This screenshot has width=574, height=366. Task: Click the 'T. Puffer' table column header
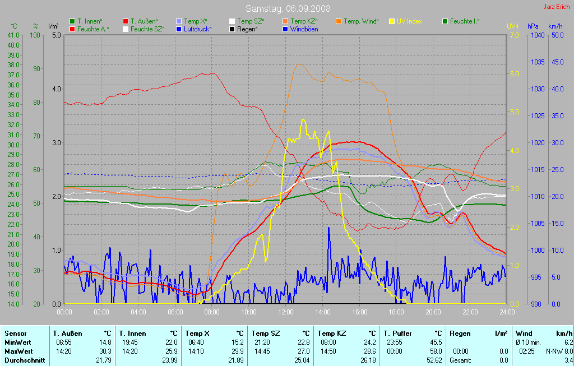click(x=397, y=333)
